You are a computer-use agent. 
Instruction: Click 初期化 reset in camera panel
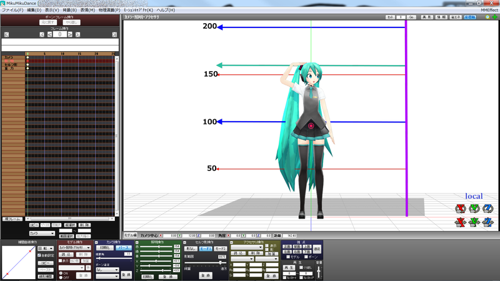(105, 247)
